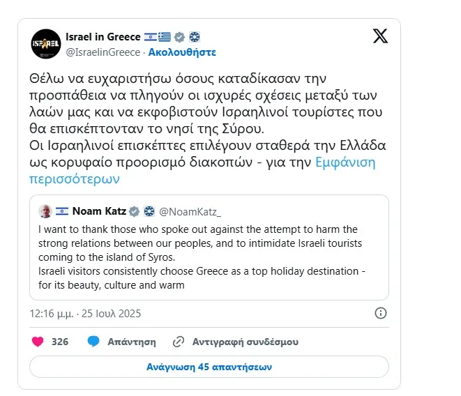
Task: Click the verified badge beside Noam Katz
Action: click(133, 211)
